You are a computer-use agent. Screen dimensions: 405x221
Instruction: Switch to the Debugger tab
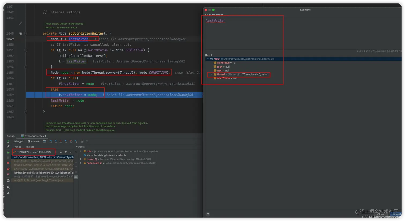pos(18,141)
